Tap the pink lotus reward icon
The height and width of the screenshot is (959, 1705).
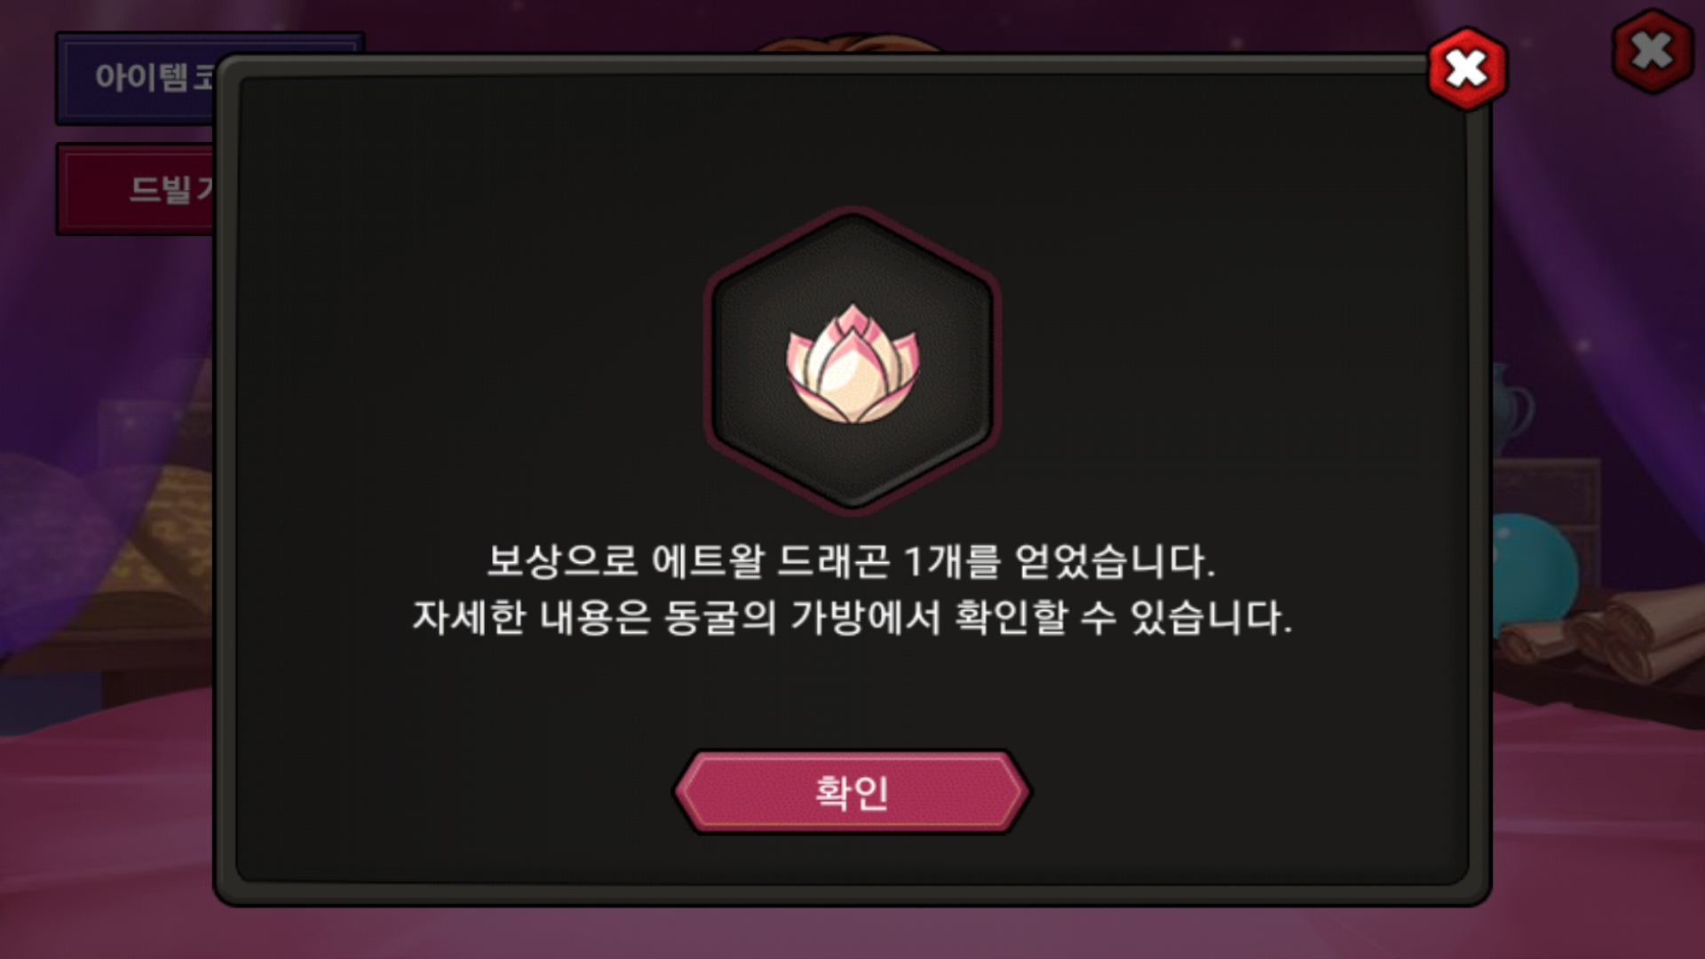[852, 364]
